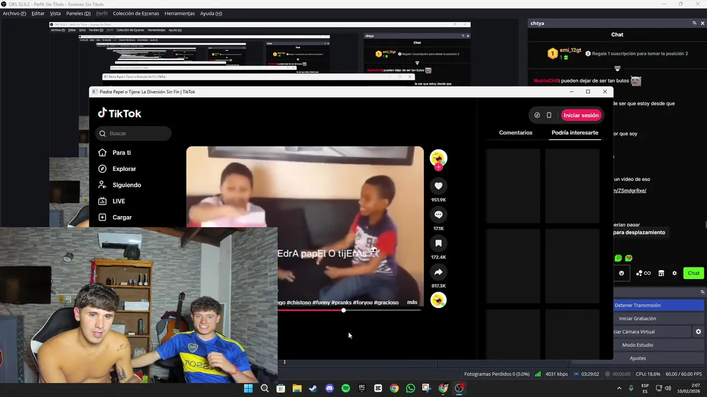Expand caption with más
Screen dimensions: 707x397
[x=412, y=302]
